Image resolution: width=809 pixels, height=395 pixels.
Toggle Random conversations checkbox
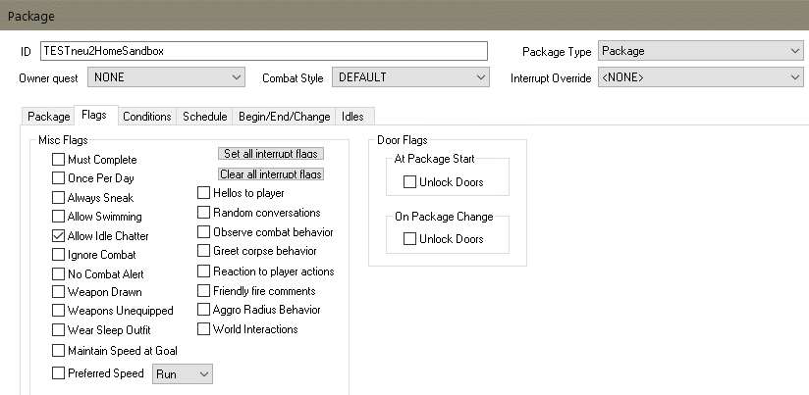pos(204,213)
